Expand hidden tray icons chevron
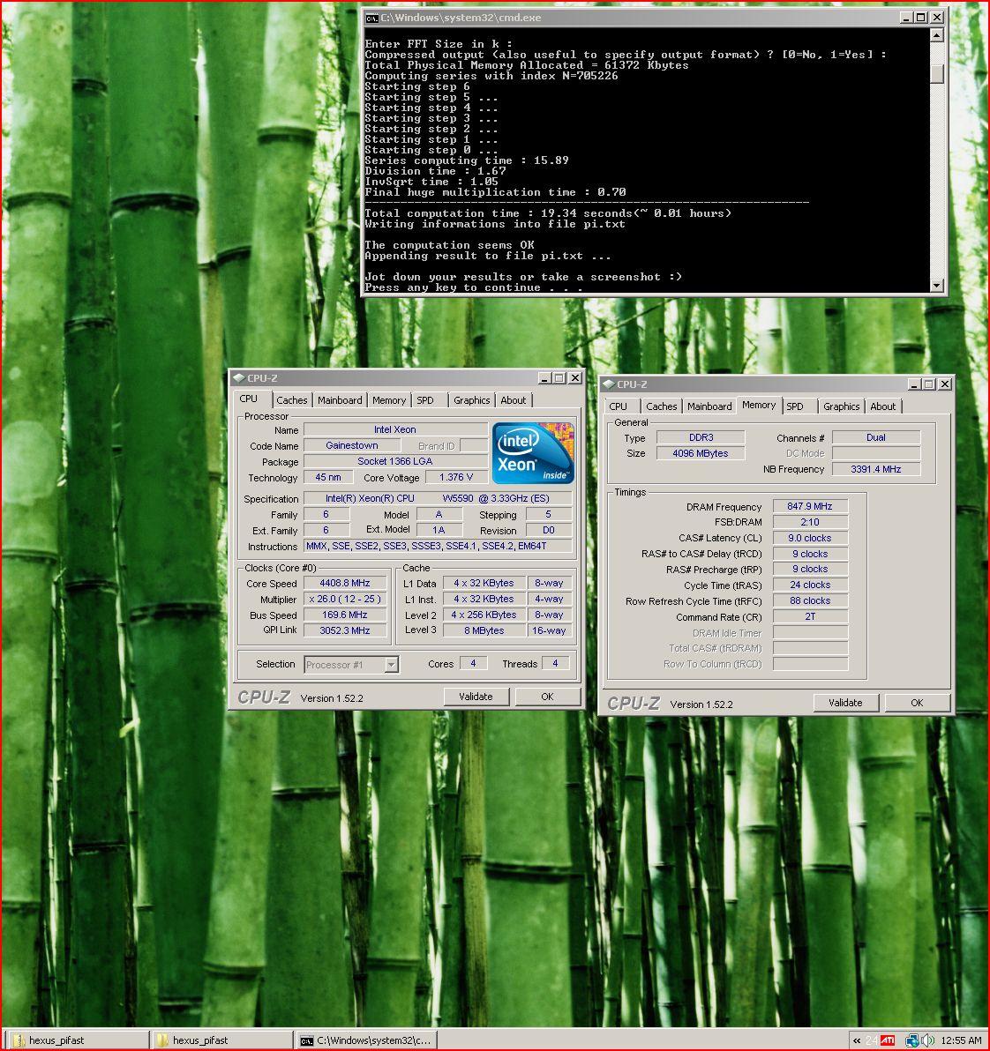The width and height of the screenshot is (990, 1051). 857,1040
